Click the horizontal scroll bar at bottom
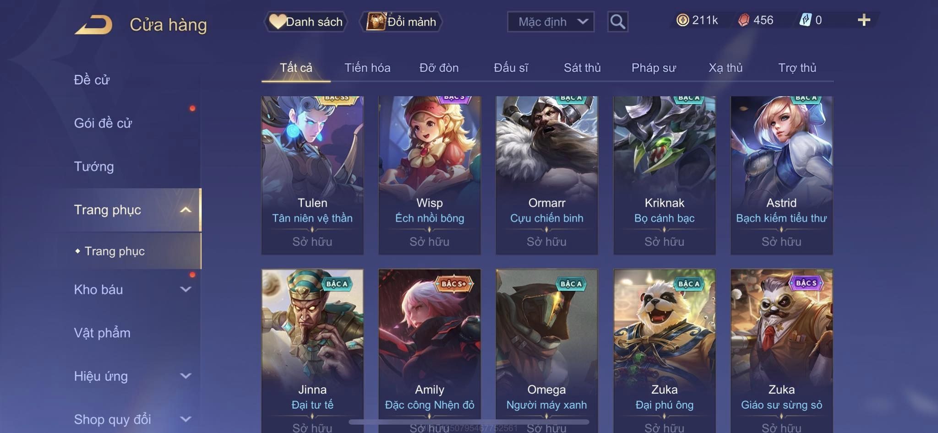Viewport: 938px width, 433px height. pos(469,422)
